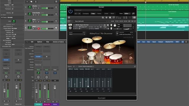The width and height of the screenshot is (189, 106).
Task: Filter mixer by the Master/VCA tab
Action: pos(169,42)
